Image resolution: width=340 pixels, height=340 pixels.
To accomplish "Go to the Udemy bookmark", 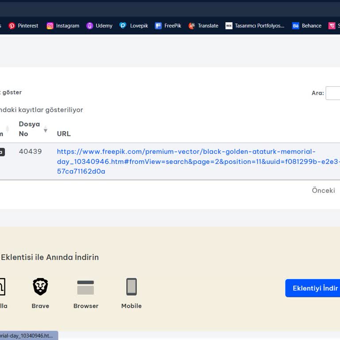I will 99,26.
